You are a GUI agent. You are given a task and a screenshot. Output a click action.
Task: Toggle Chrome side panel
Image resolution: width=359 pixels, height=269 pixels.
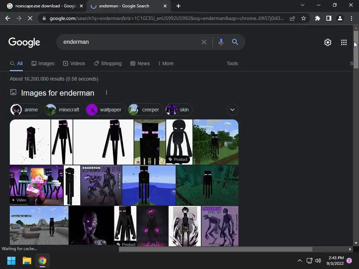pos(329,18)
